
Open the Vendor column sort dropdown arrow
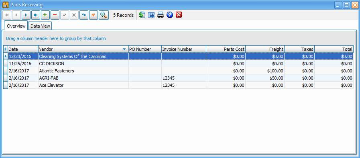[x=124, y=49]
